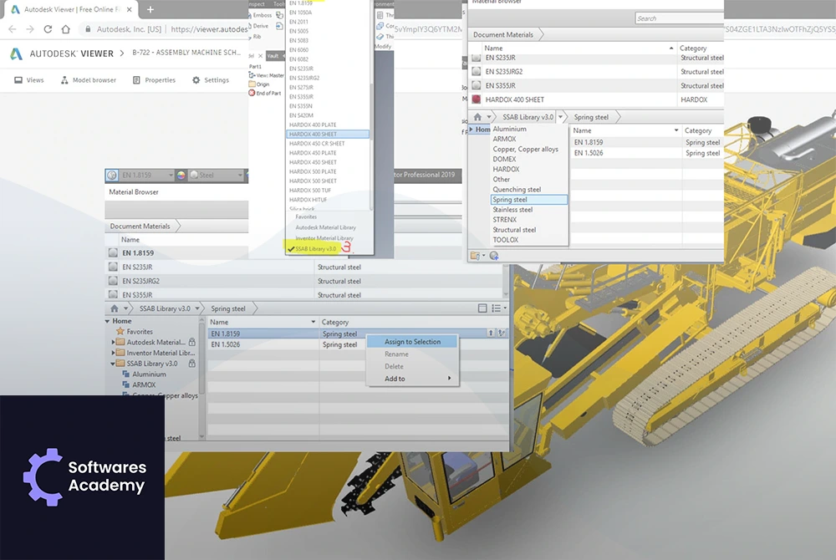This screenshot has width=836, height=560.
Task: Click the add-to-document arrow on EN 1.8159 row
Action: (491, 333)
